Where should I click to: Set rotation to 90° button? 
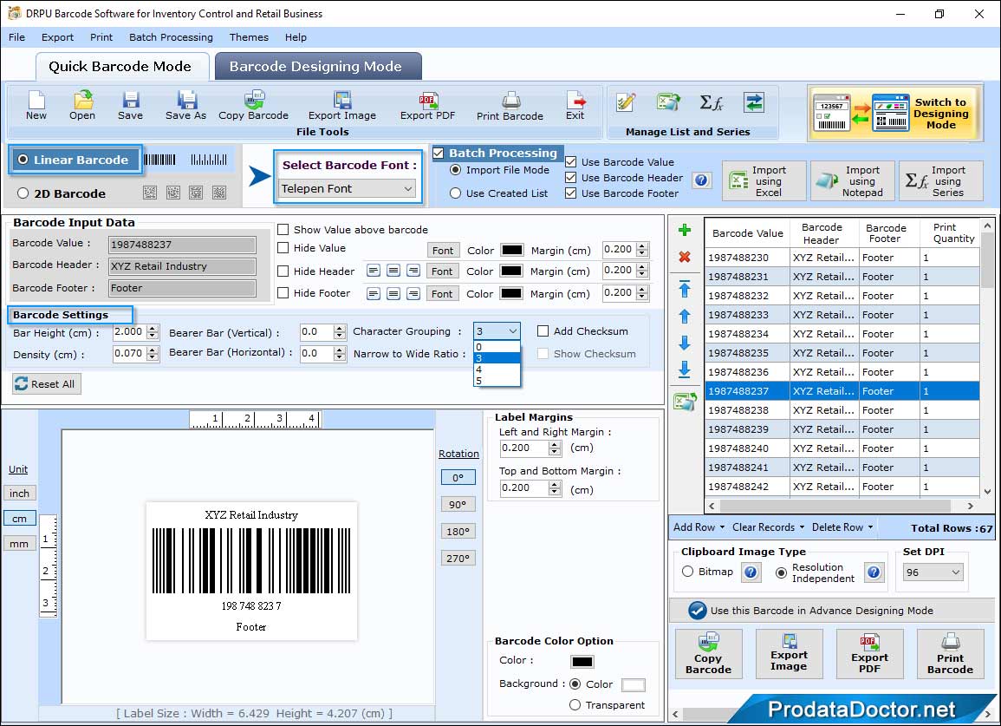coord(458,504)
